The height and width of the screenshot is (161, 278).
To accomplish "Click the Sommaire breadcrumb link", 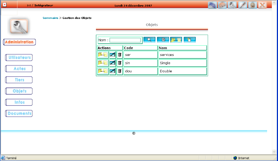I will pyautogui.click(x=50, y=18).
